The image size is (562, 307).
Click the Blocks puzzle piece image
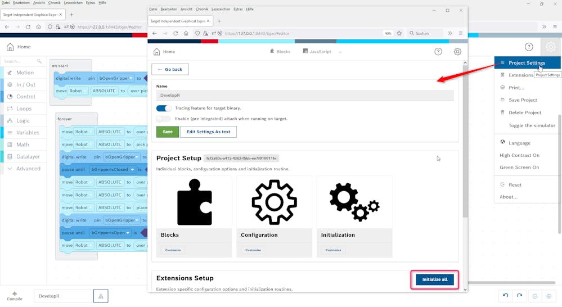pyautogui.click(x=194, y=202)
